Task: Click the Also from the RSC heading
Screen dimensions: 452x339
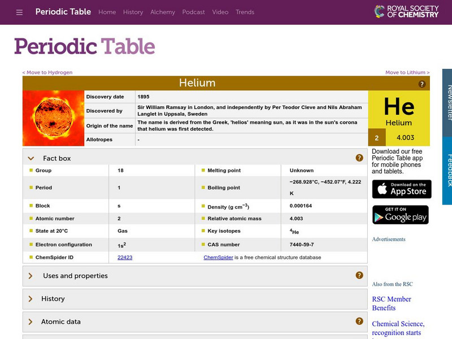Action: (x=392, y=284)
